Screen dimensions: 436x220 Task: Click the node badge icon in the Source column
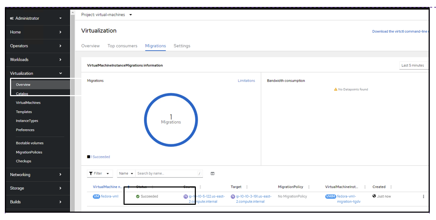[x=186, y=196]
